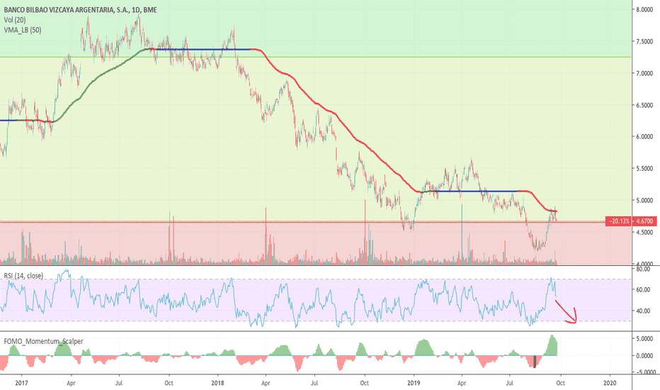Click the RSI 40.00 axis label

click(x=643, y=311)
